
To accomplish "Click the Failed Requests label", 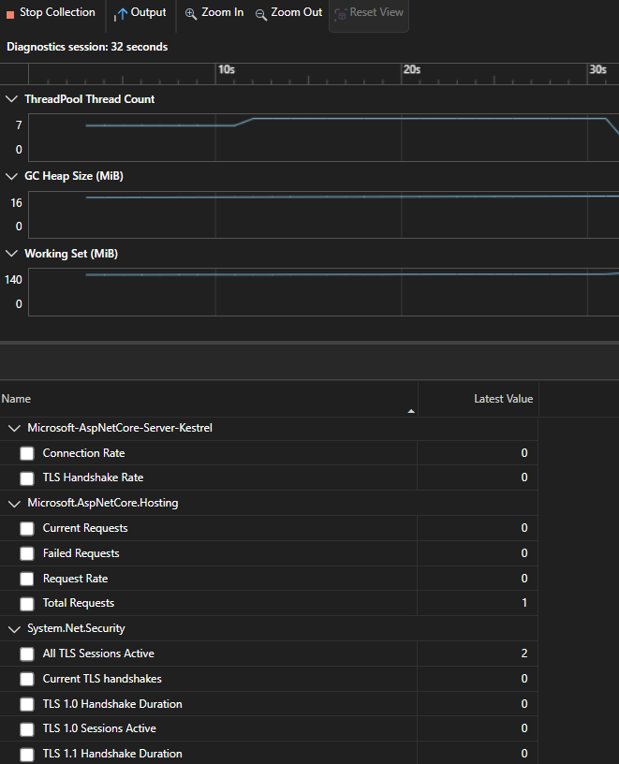I will [81, 553].
